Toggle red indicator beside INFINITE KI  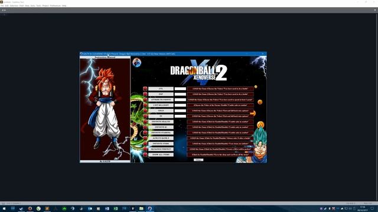click(145, 127)
